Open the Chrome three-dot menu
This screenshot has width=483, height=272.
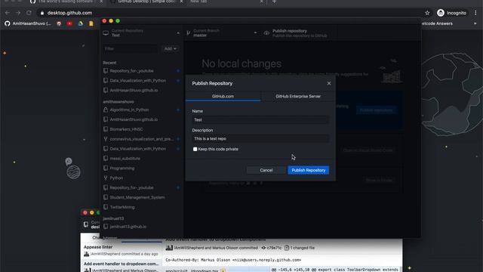click(x=475, y=13)
